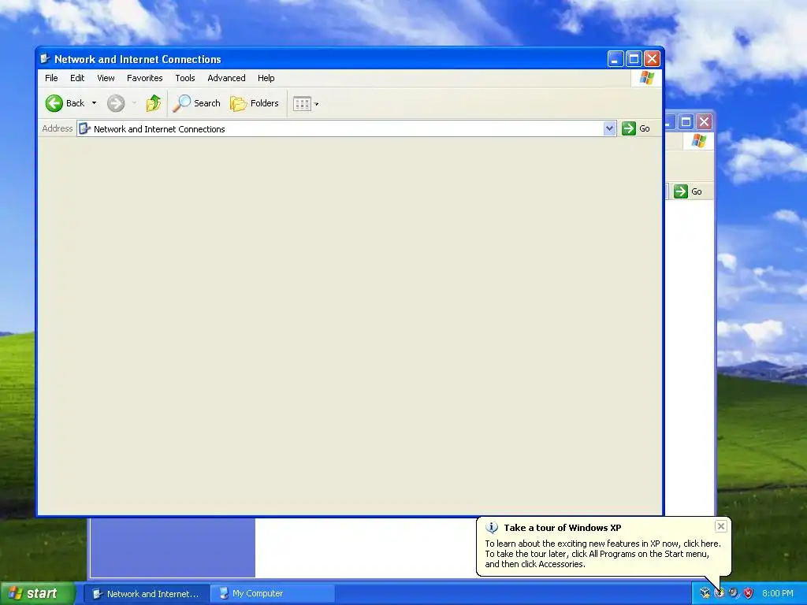
Task: Open the Views dropdown in the toolbar
Action: coord(306,104)
